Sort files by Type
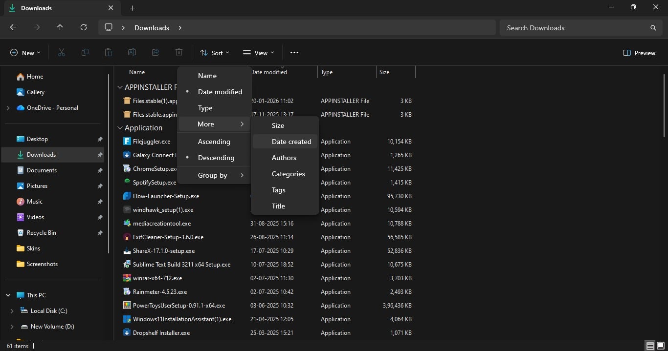The width and height of the screenshot is (668, 351). pyautogui.click(x=215, y=108)
